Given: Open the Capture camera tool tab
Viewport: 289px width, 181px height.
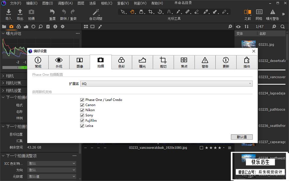Looking at the screenshot, I should (11, 27).
